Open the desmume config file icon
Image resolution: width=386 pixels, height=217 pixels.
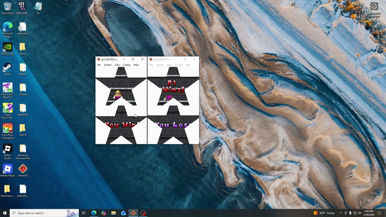click(x=23, y=28)
